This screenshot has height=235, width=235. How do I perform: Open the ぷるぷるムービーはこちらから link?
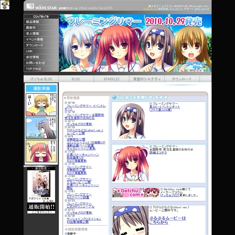(167, 220)
